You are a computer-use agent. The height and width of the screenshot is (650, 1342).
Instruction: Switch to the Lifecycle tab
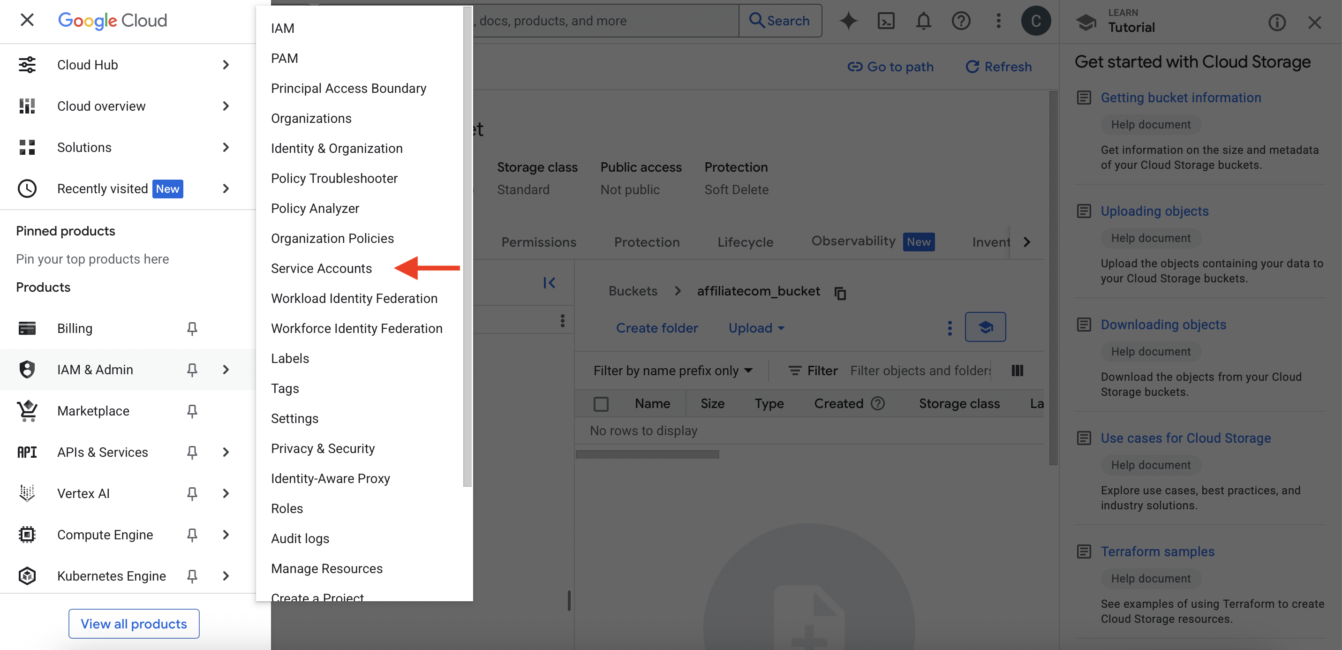pos(745,242)
